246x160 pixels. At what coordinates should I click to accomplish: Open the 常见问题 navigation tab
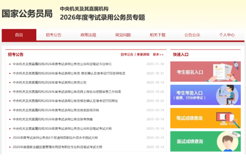point(123,35)
